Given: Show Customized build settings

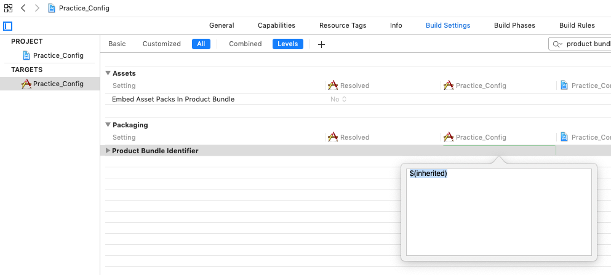Looking at the screenshot, I should pos(162,44).
